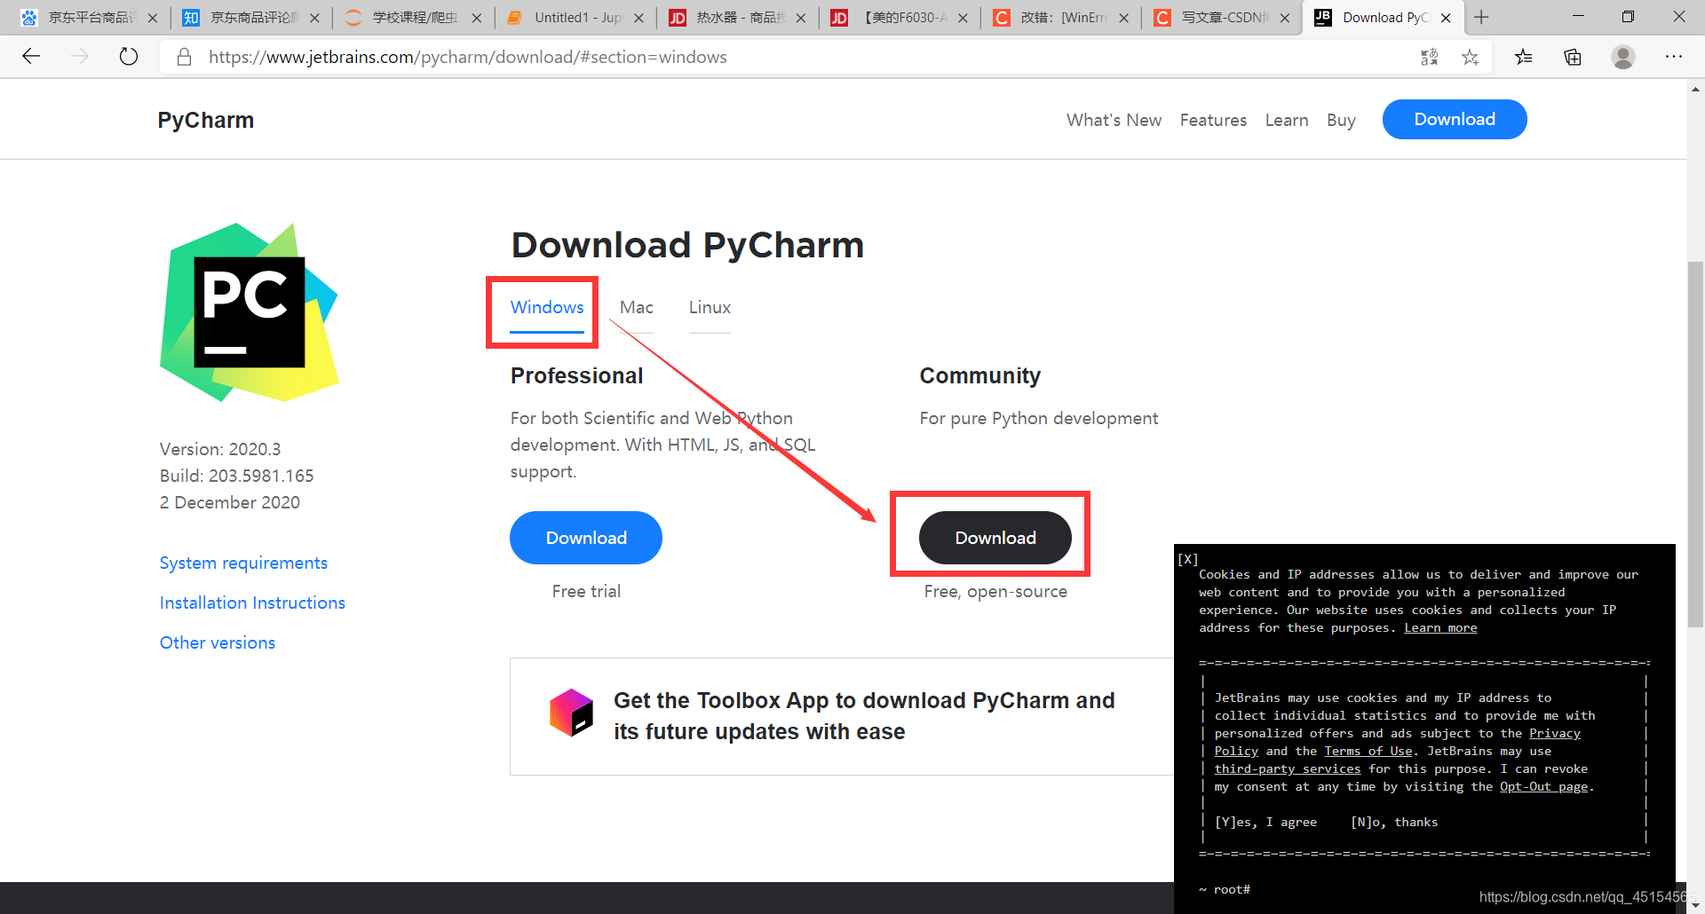Open Installation Instructions link
This screenshot has width=1705, height=914.
coord(252,603)
